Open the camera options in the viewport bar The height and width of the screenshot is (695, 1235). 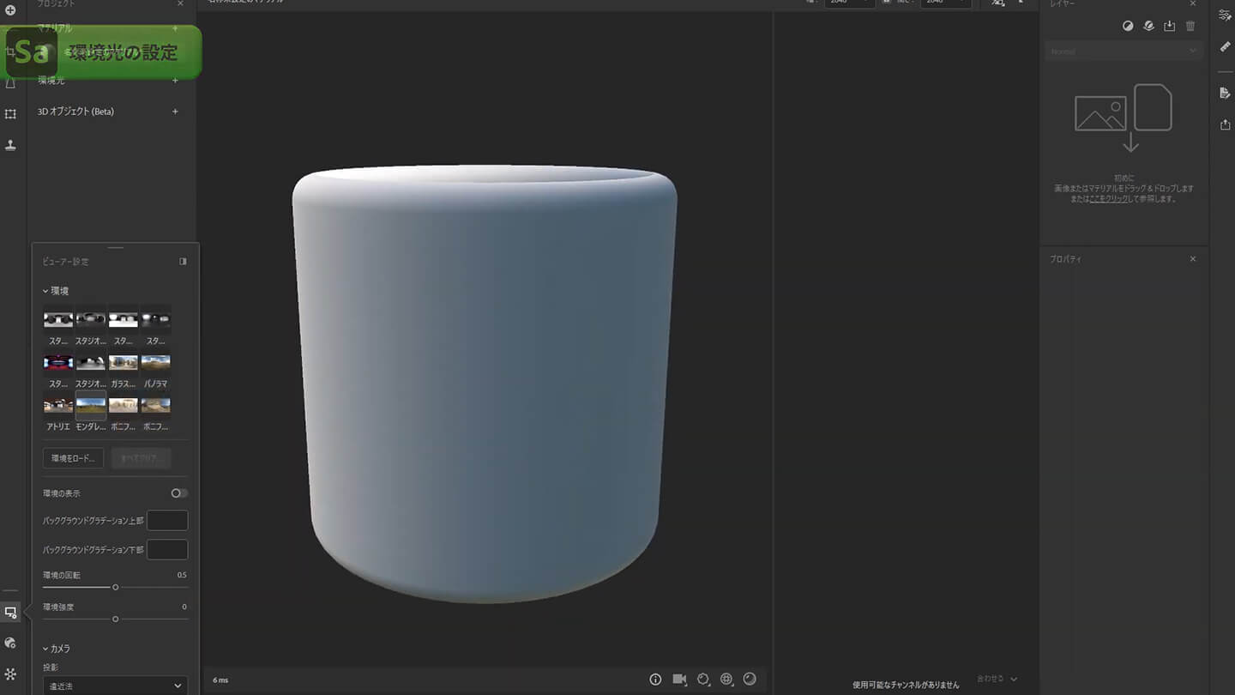680,680
